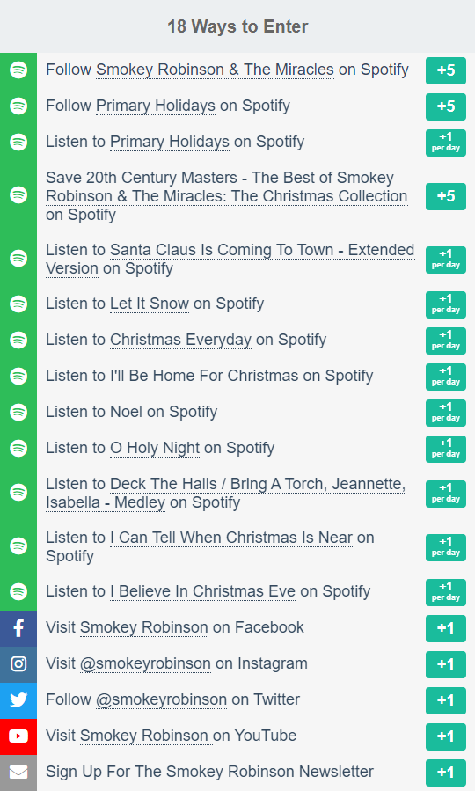Image resolution: width=475 pixels, height=791 pixels.
Task: Select the Deck The Halls medley entry
Action: pos(226,493)
